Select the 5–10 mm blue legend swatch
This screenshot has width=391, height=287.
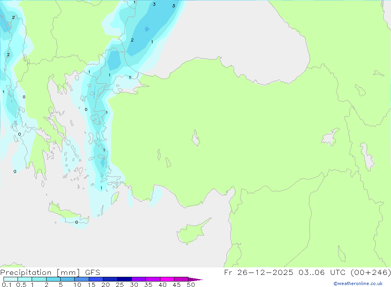point(67,279)
